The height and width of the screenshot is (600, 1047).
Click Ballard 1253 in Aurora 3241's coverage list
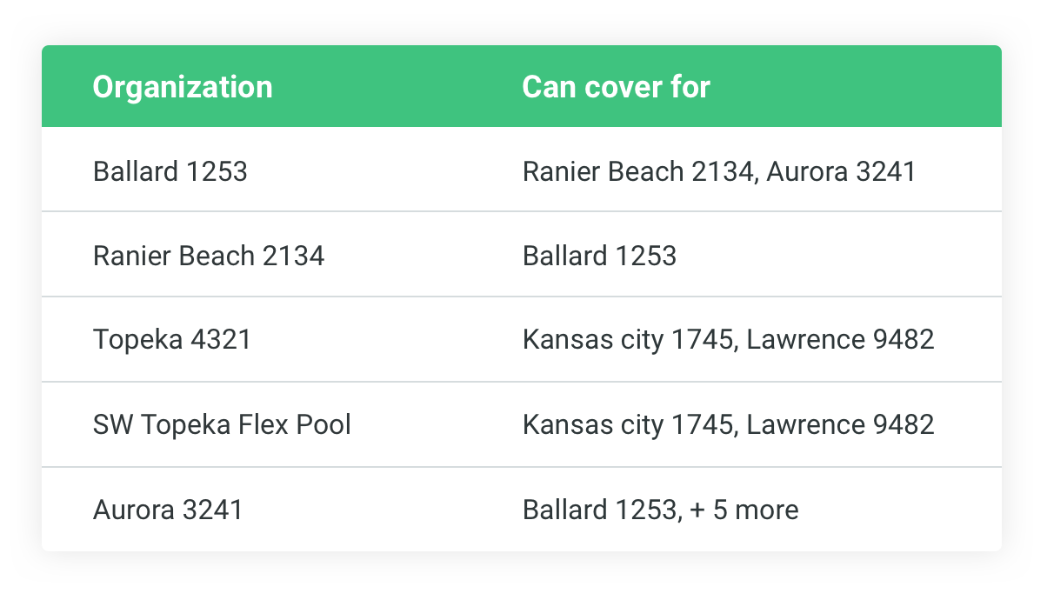pyautogui.click(x=599, y=510)
